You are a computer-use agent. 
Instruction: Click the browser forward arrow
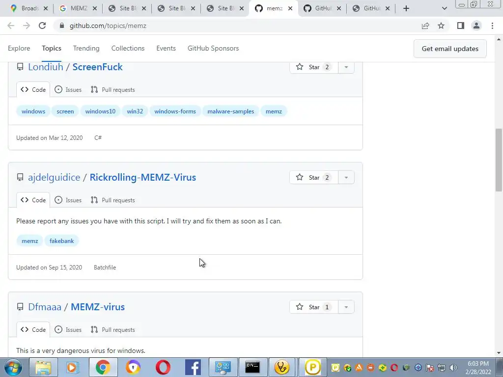[27, 26]
